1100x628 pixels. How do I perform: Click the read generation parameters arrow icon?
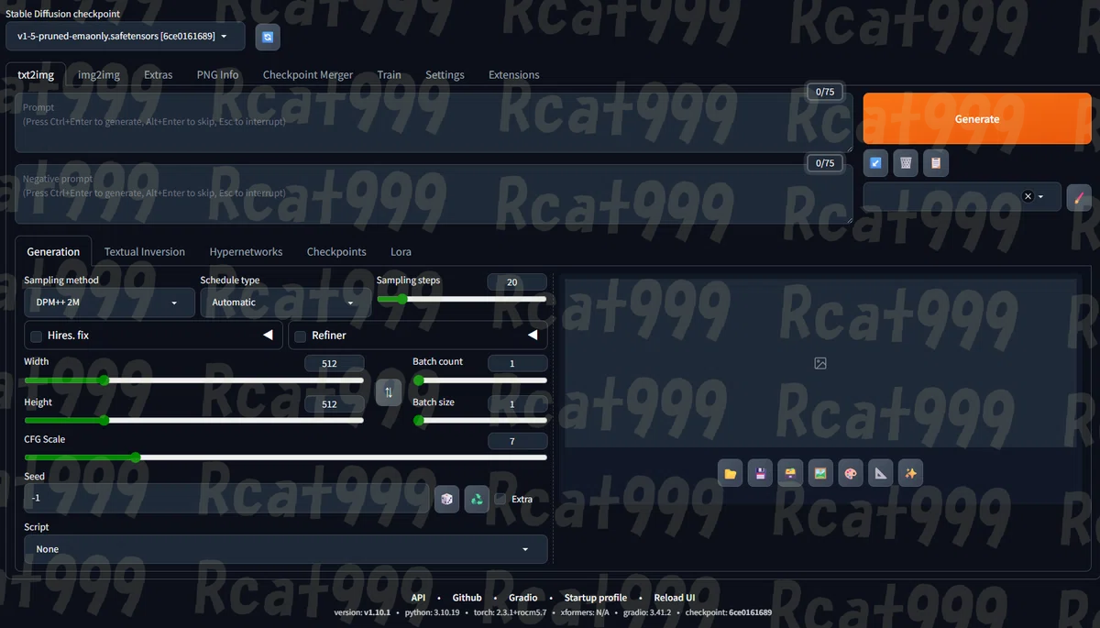[875, 163]
